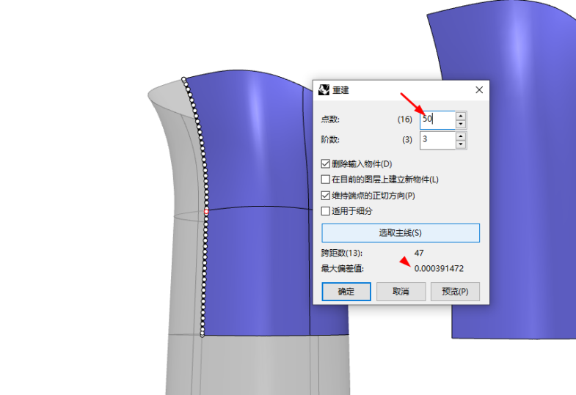Viewport: 576px width, 395px height.
Task: Uncheck 维持端点的正切方向(P) checkbox
Action: click(x=325, y=196)
